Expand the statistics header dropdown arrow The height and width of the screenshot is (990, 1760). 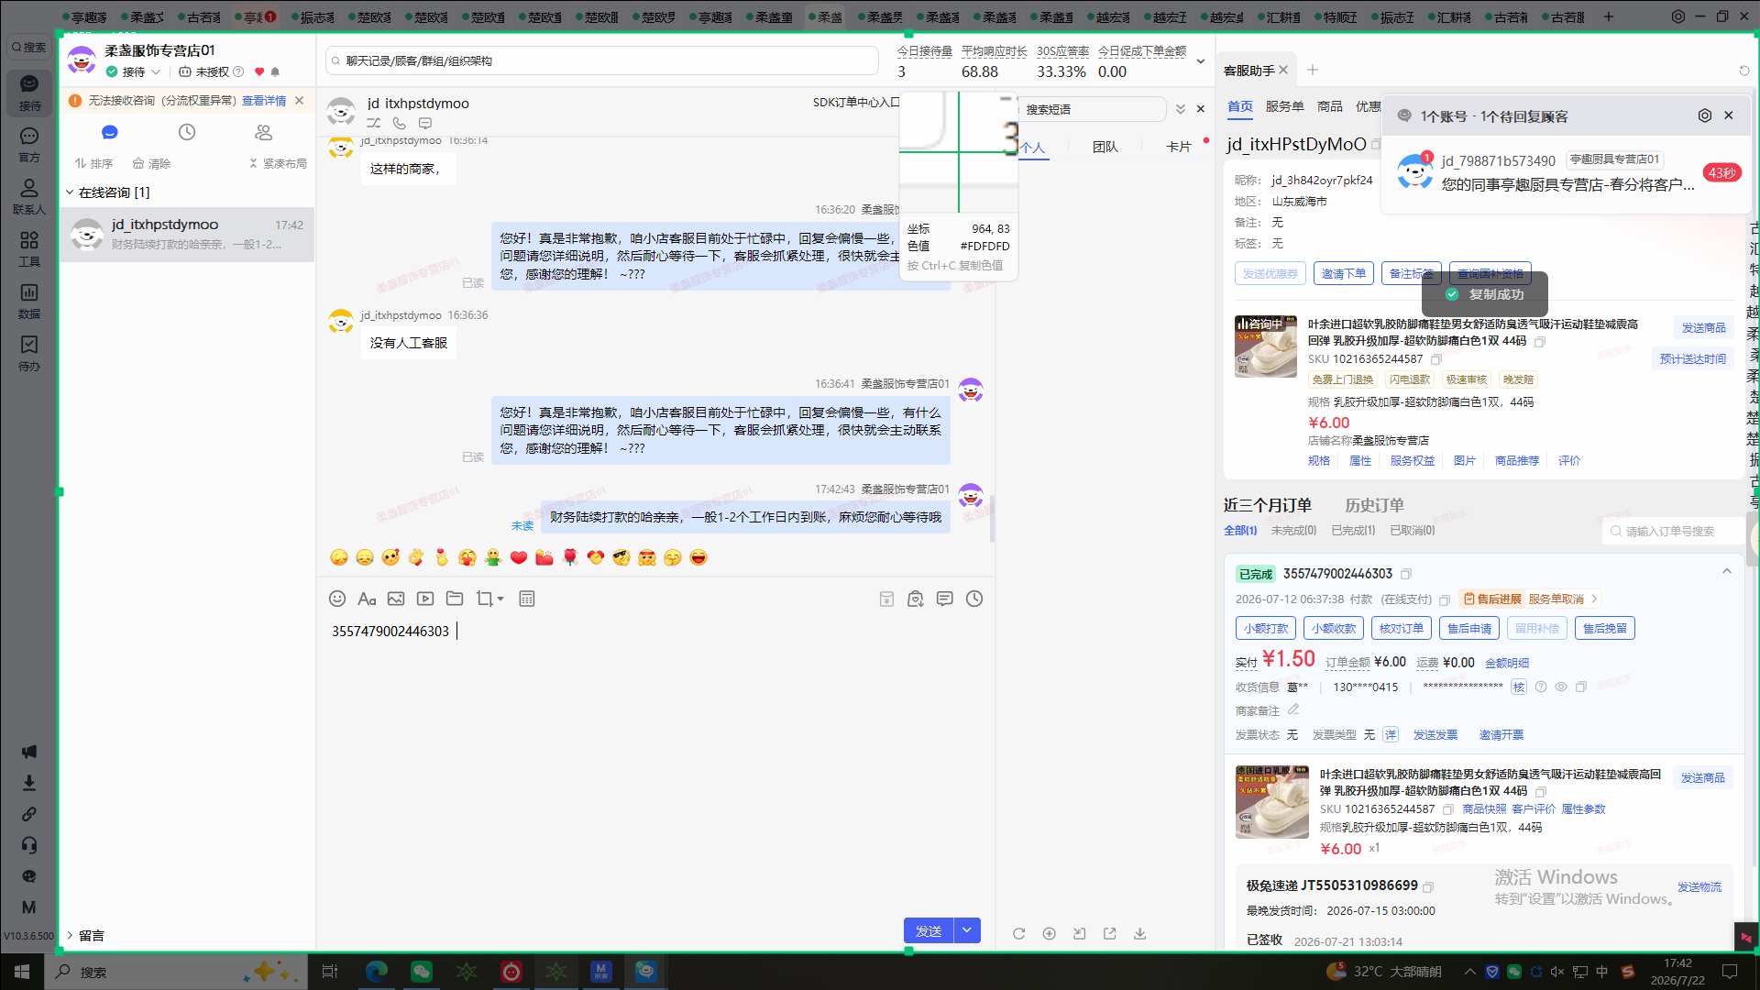1201,61
